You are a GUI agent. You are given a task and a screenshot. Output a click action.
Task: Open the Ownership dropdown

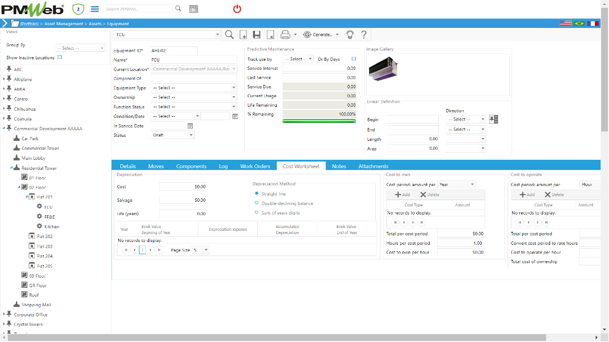(x=194, y=97)
